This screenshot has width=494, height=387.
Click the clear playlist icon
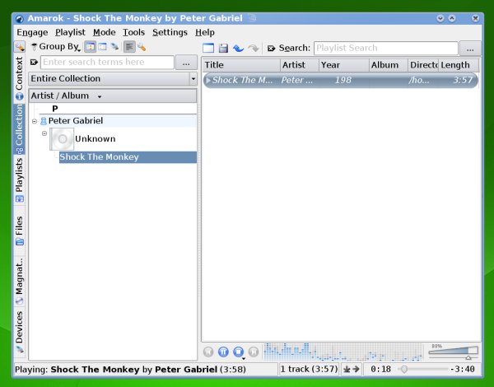(208, 48)
